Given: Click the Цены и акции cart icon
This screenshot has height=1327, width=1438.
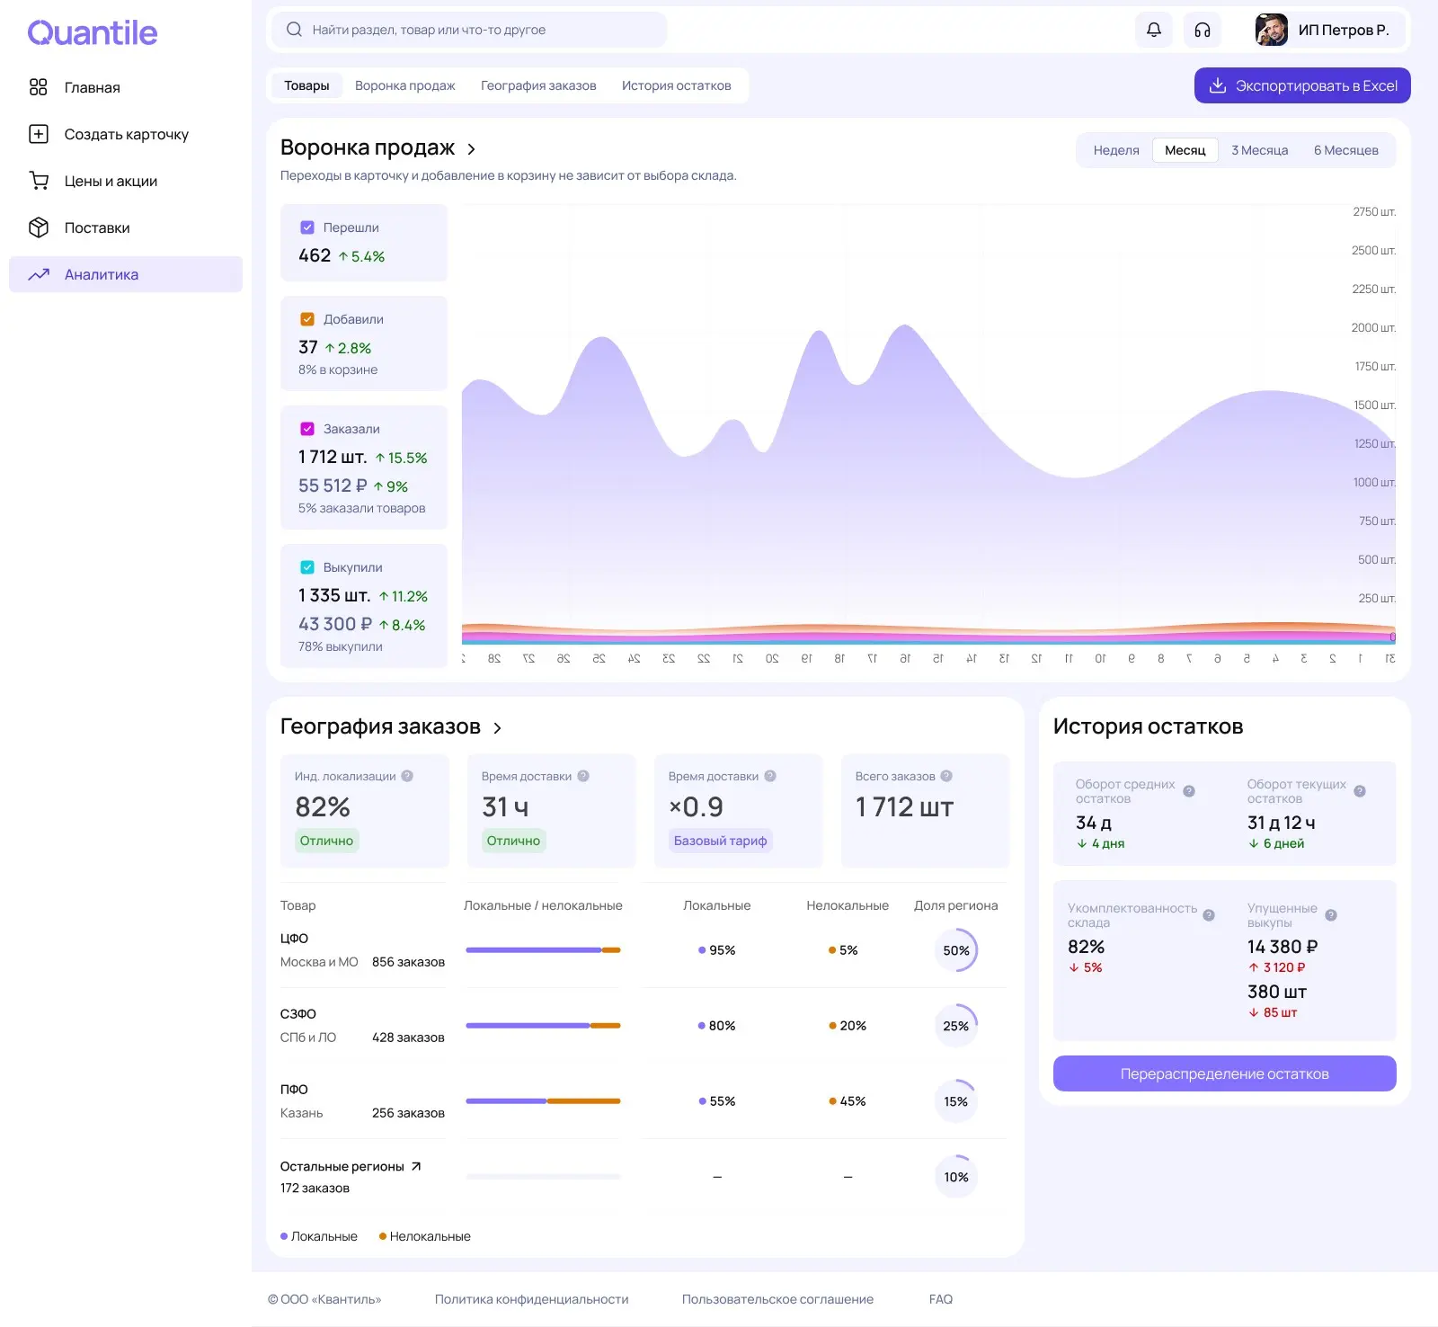Looking at the screenshot, I should (x=39, y=181).
